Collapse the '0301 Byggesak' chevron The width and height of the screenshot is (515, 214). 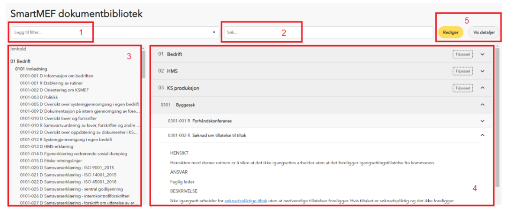(x=483, y=105)
